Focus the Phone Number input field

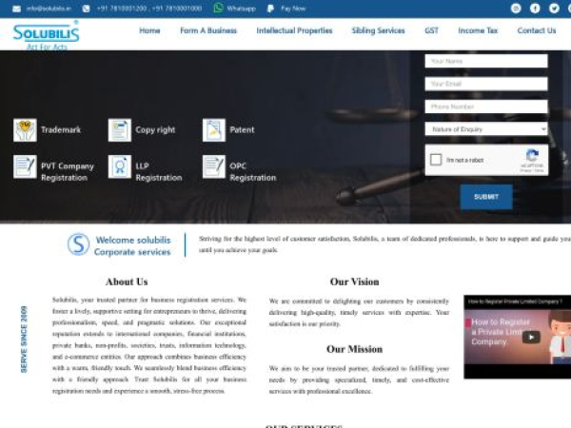pyautogui.click(x=486, y=107)
